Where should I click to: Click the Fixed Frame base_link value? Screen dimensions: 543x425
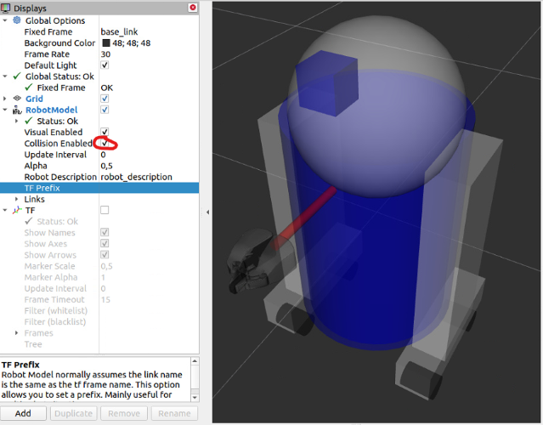144,31
